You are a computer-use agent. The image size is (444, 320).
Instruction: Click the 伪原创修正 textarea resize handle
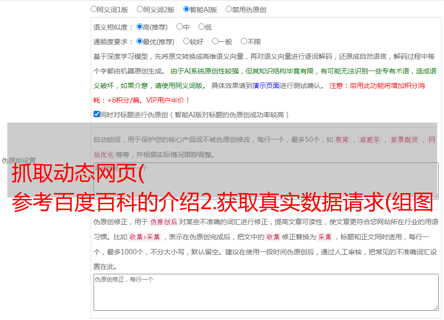436,308
